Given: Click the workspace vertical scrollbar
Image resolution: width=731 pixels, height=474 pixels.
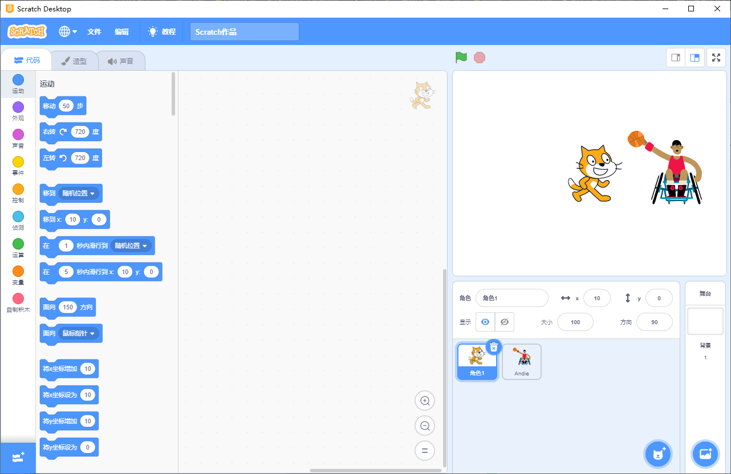Looking at the screenshot, I should pyautogui.click(x=445, y=367).
